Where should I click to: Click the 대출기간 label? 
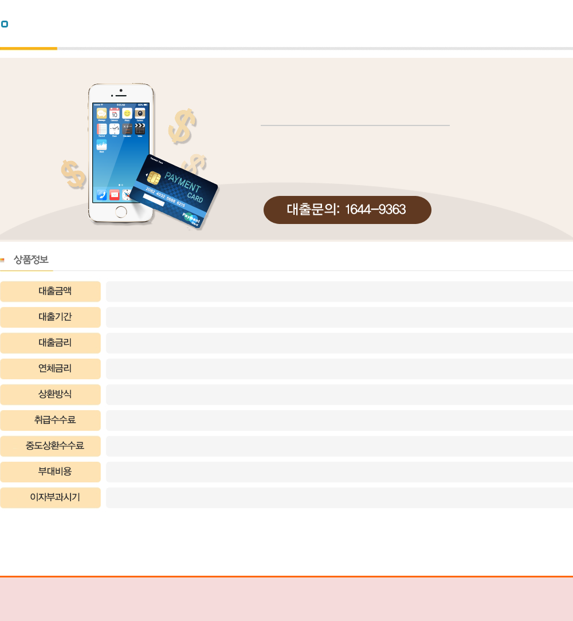tap(50, 317)
